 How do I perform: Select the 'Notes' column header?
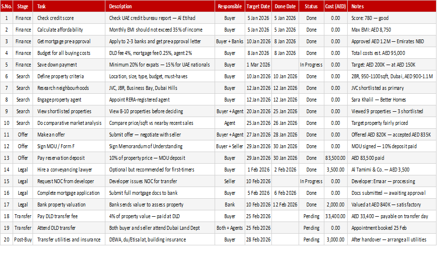392,6
